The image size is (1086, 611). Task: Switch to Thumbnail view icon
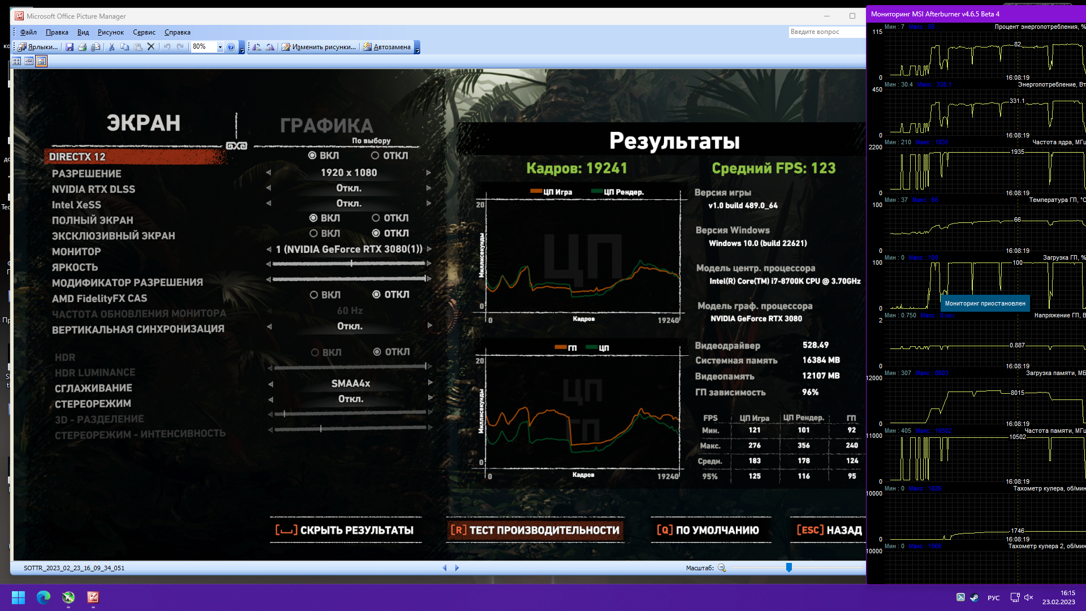pyautogui.click(x=16, y=61)
